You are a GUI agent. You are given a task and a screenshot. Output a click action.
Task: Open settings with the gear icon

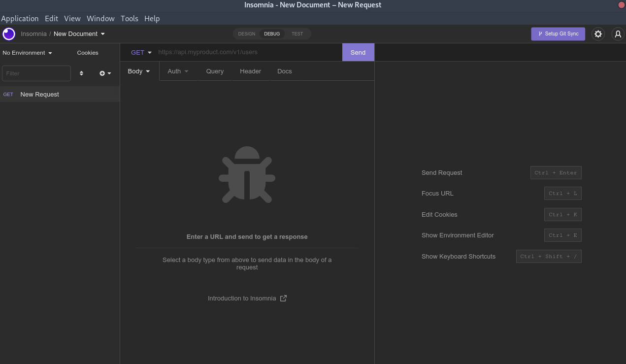tap(598, 34)
